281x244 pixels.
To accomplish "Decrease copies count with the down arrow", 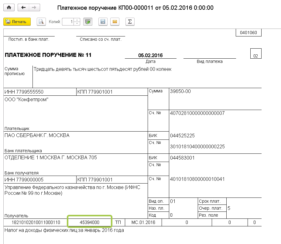I will [x=77, y=23].
